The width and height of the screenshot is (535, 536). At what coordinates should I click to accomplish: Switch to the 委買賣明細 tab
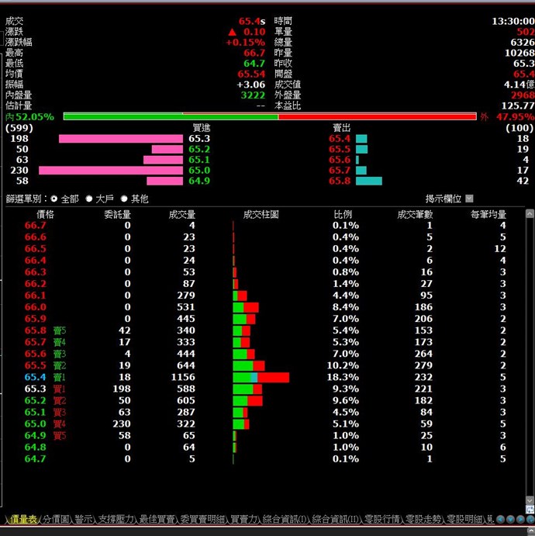[202, 520]
